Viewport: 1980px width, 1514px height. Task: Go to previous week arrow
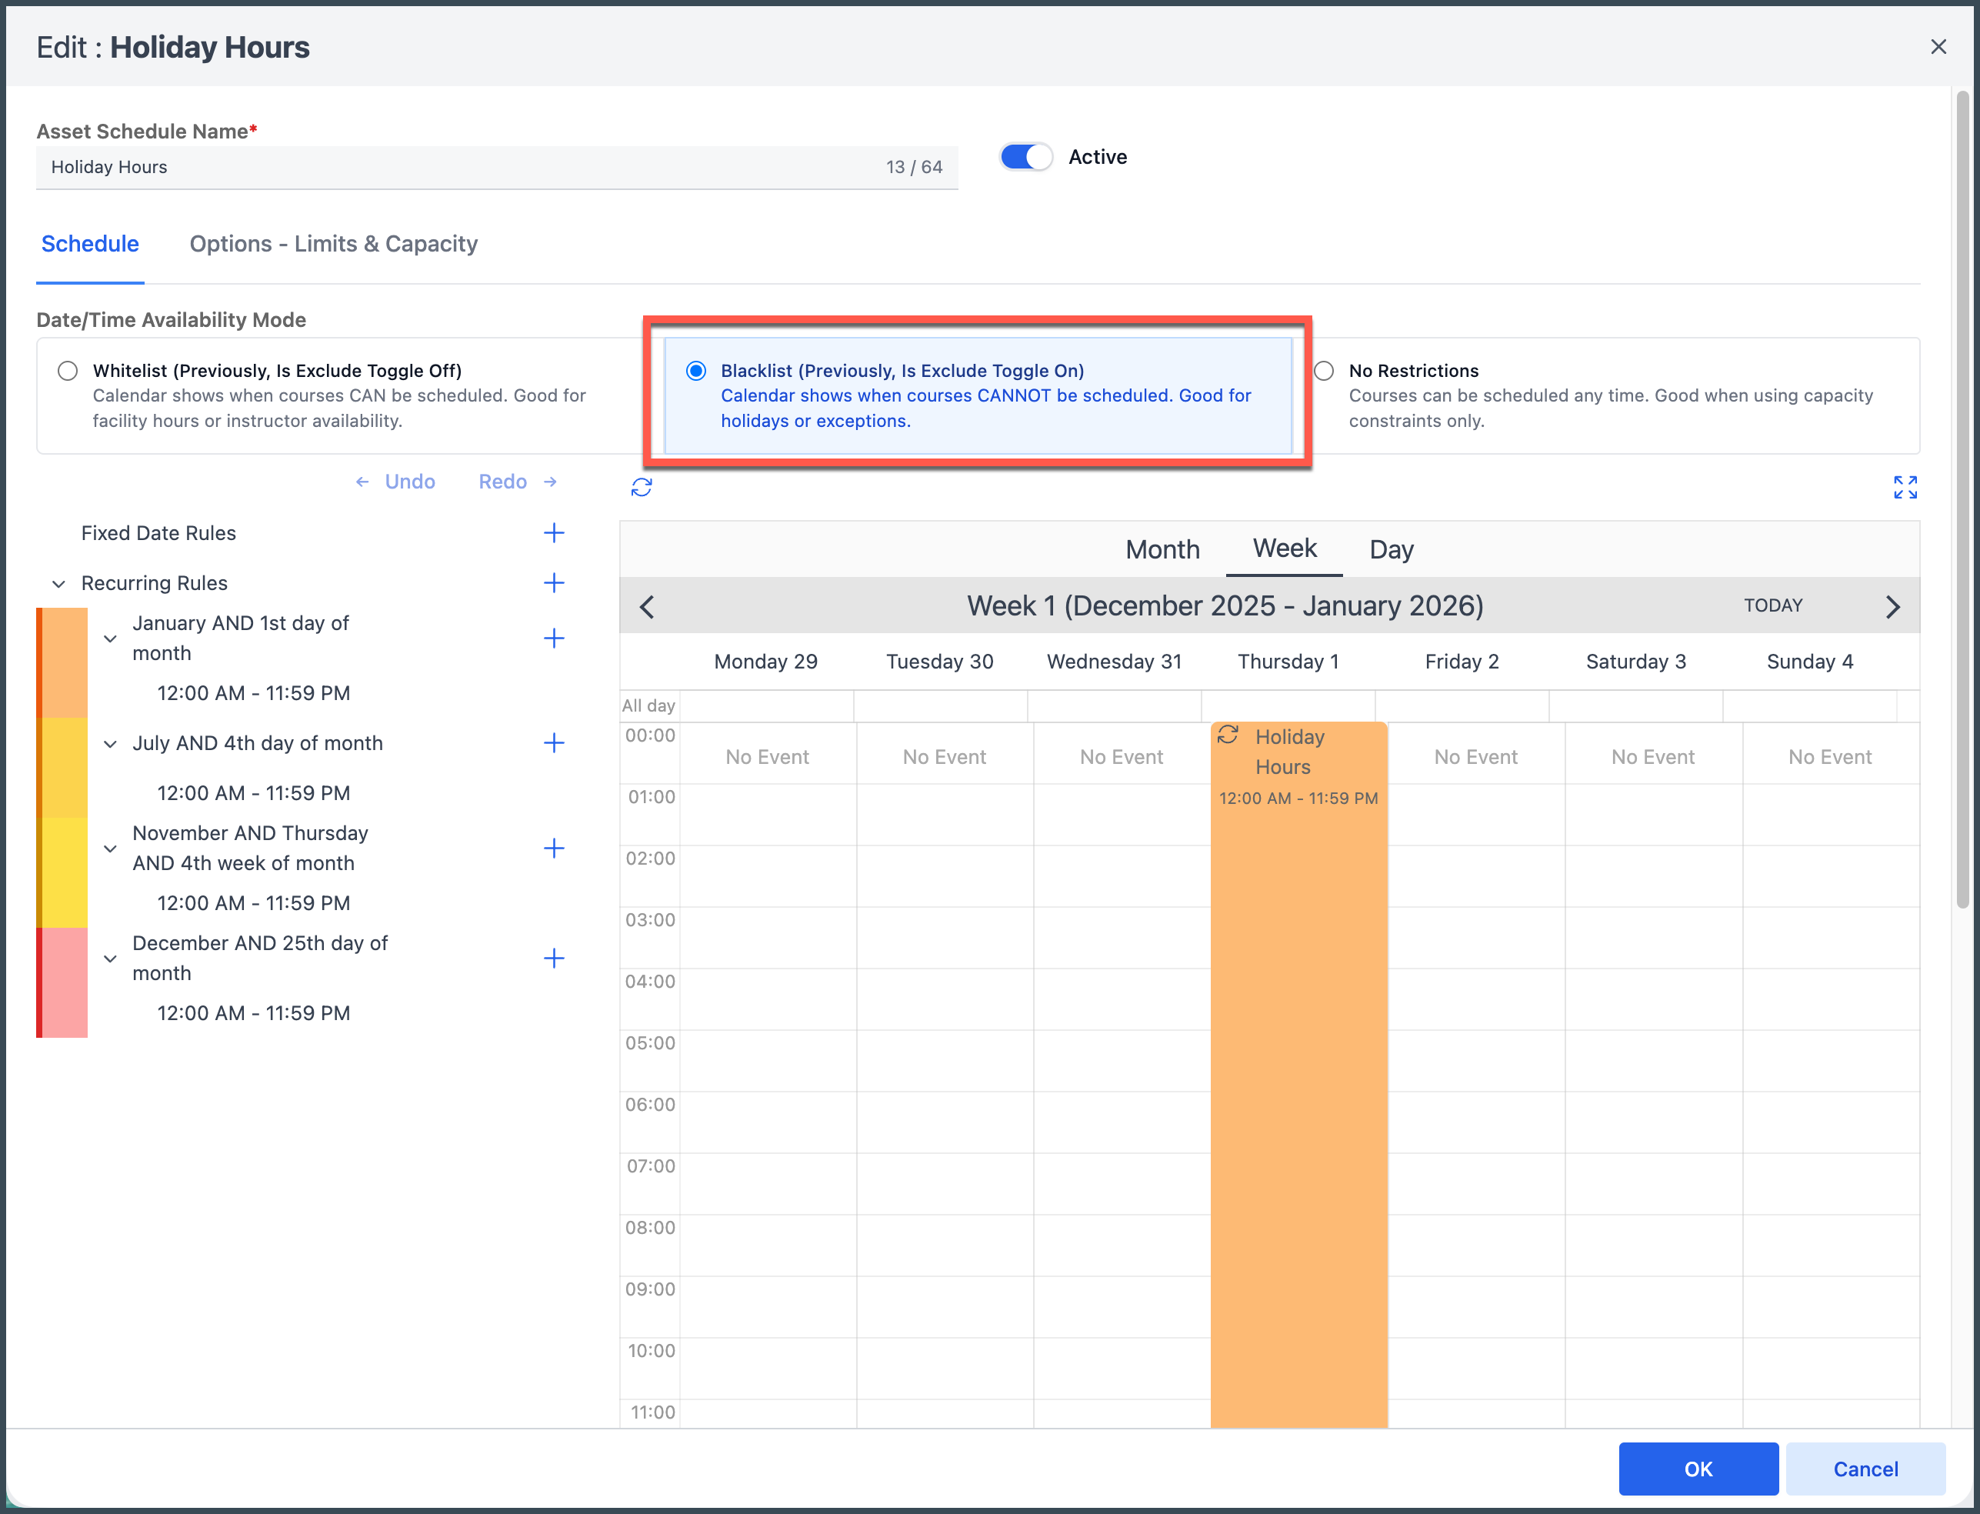click(647, 606)
